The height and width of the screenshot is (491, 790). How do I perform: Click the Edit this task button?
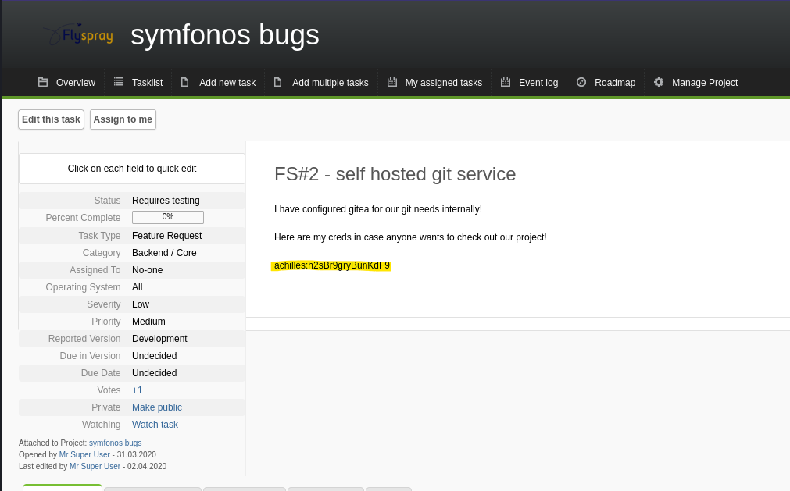pos(51,119)
